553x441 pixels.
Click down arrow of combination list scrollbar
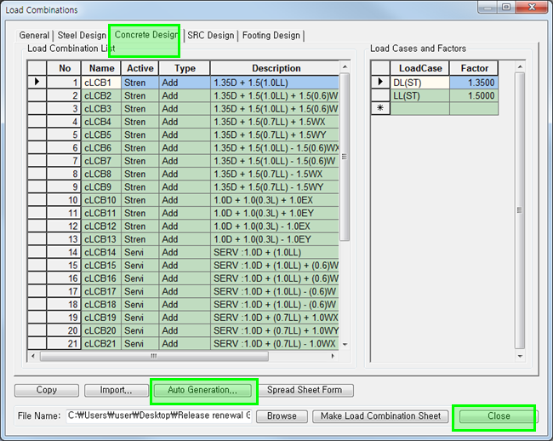pyautogui.click(x=345, y=344)
